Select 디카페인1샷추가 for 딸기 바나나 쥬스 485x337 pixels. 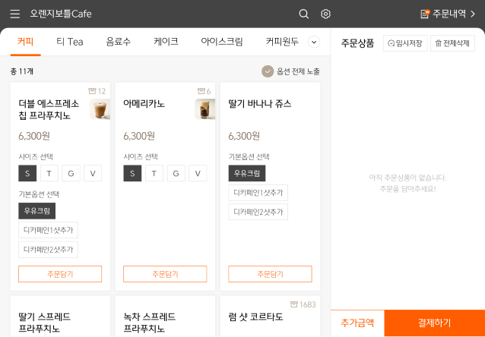(258, 193)
